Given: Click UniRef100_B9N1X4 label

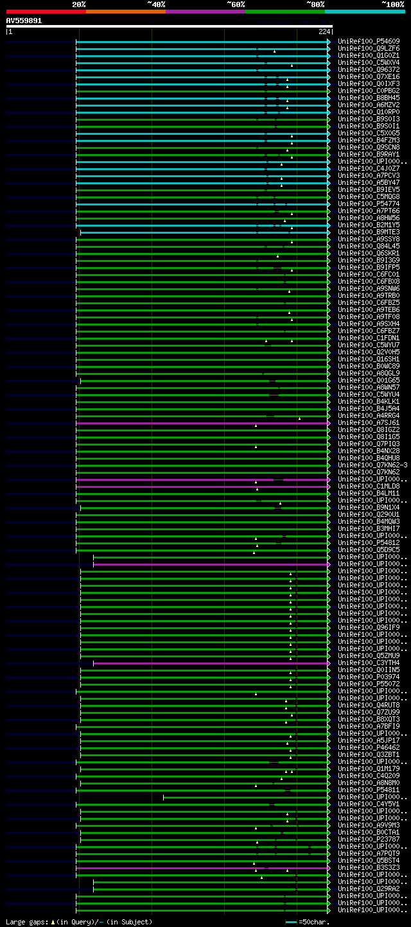Looking at the screenshot, I should (x=369, y=508).
